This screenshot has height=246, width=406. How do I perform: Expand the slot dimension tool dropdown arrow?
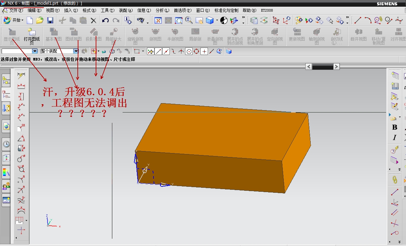(x=26, y=220)
